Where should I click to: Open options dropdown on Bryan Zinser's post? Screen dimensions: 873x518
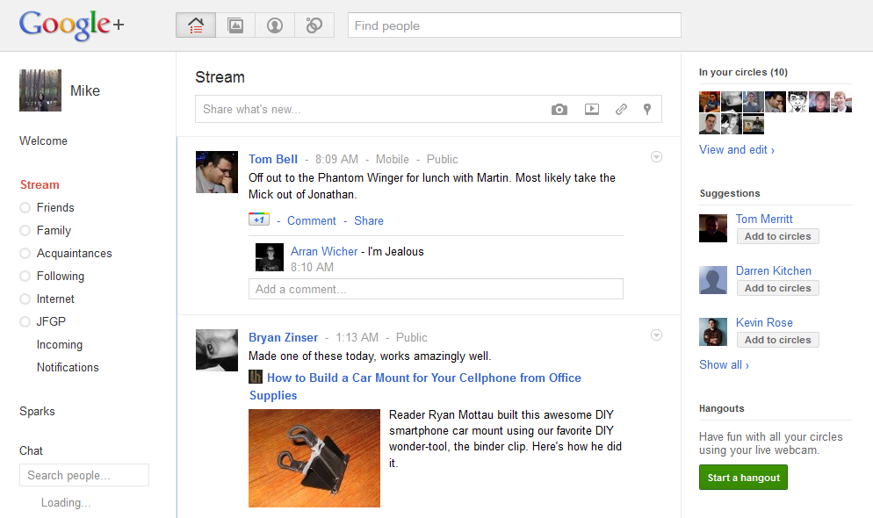(x=656, y=335)
